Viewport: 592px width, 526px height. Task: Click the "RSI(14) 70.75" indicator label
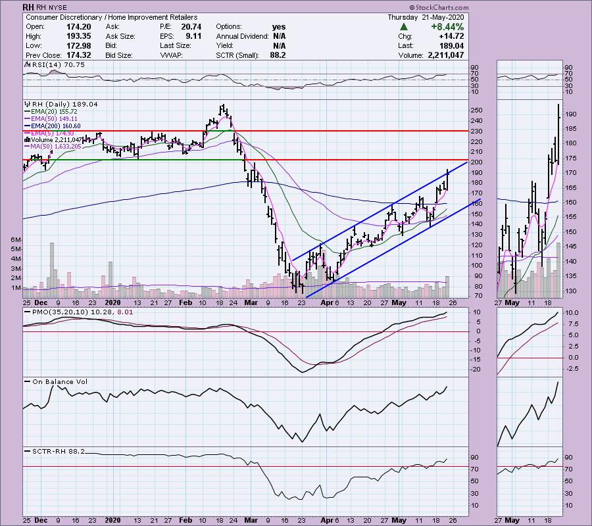(59, 65)
